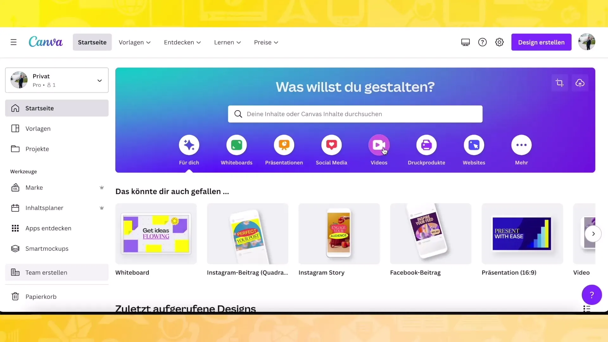Screen dimensions: 608x342
Task: Click the Team erstellen link
Action: (x=46, y=272)
